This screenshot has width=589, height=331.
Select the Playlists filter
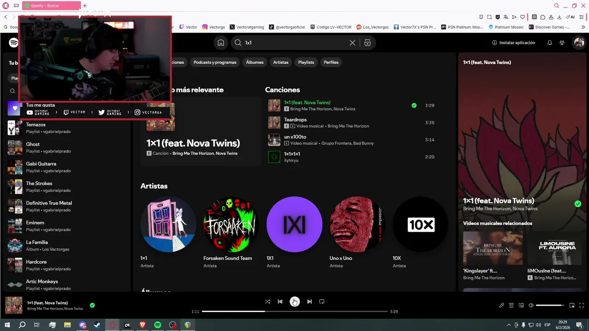306,63
